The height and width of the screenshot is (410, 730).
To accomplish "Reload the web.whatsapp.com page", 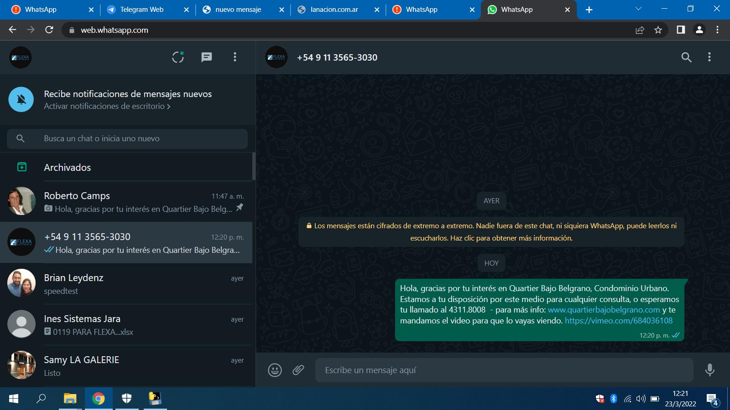I will tap(49, 30).
